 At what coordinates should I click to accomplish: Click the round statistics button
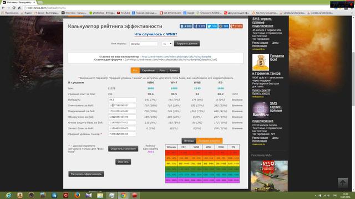123,149
